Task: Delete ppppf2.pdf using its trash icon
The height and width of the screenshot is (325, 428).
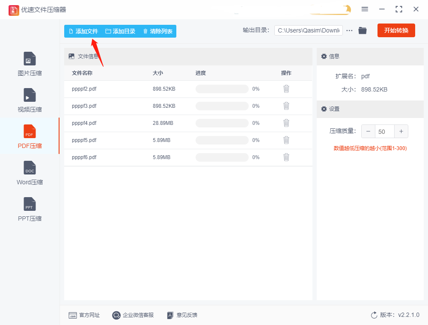Action: (x=286, y=89)
